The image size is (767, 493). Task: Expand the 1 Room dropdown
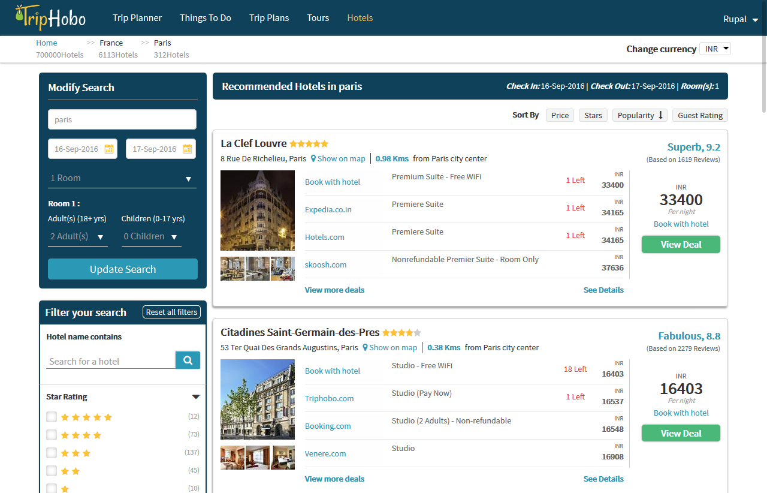[122, 179]
